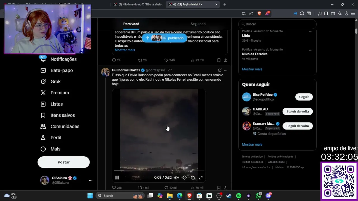358x201 pixels.
Task: Seek on the video progress bar
Action: [159, 171]
